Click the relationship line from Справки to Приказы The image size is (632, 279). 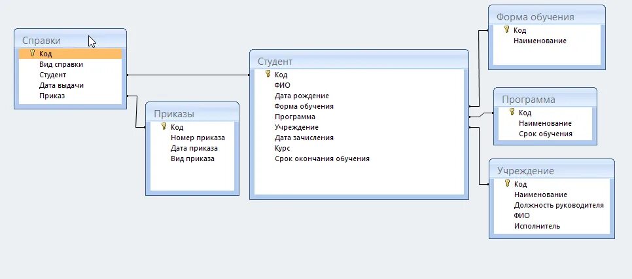click(137, 111)
